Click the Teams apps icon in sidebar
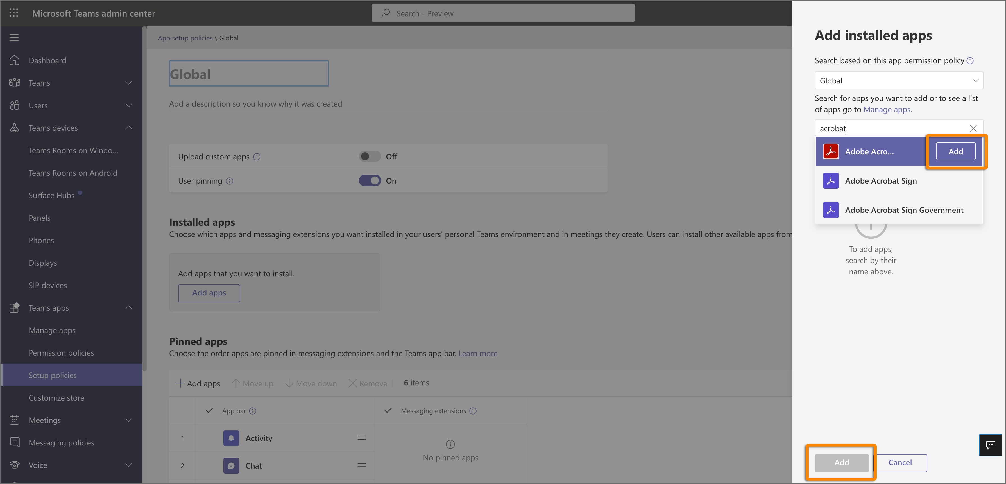 [14, 307]
